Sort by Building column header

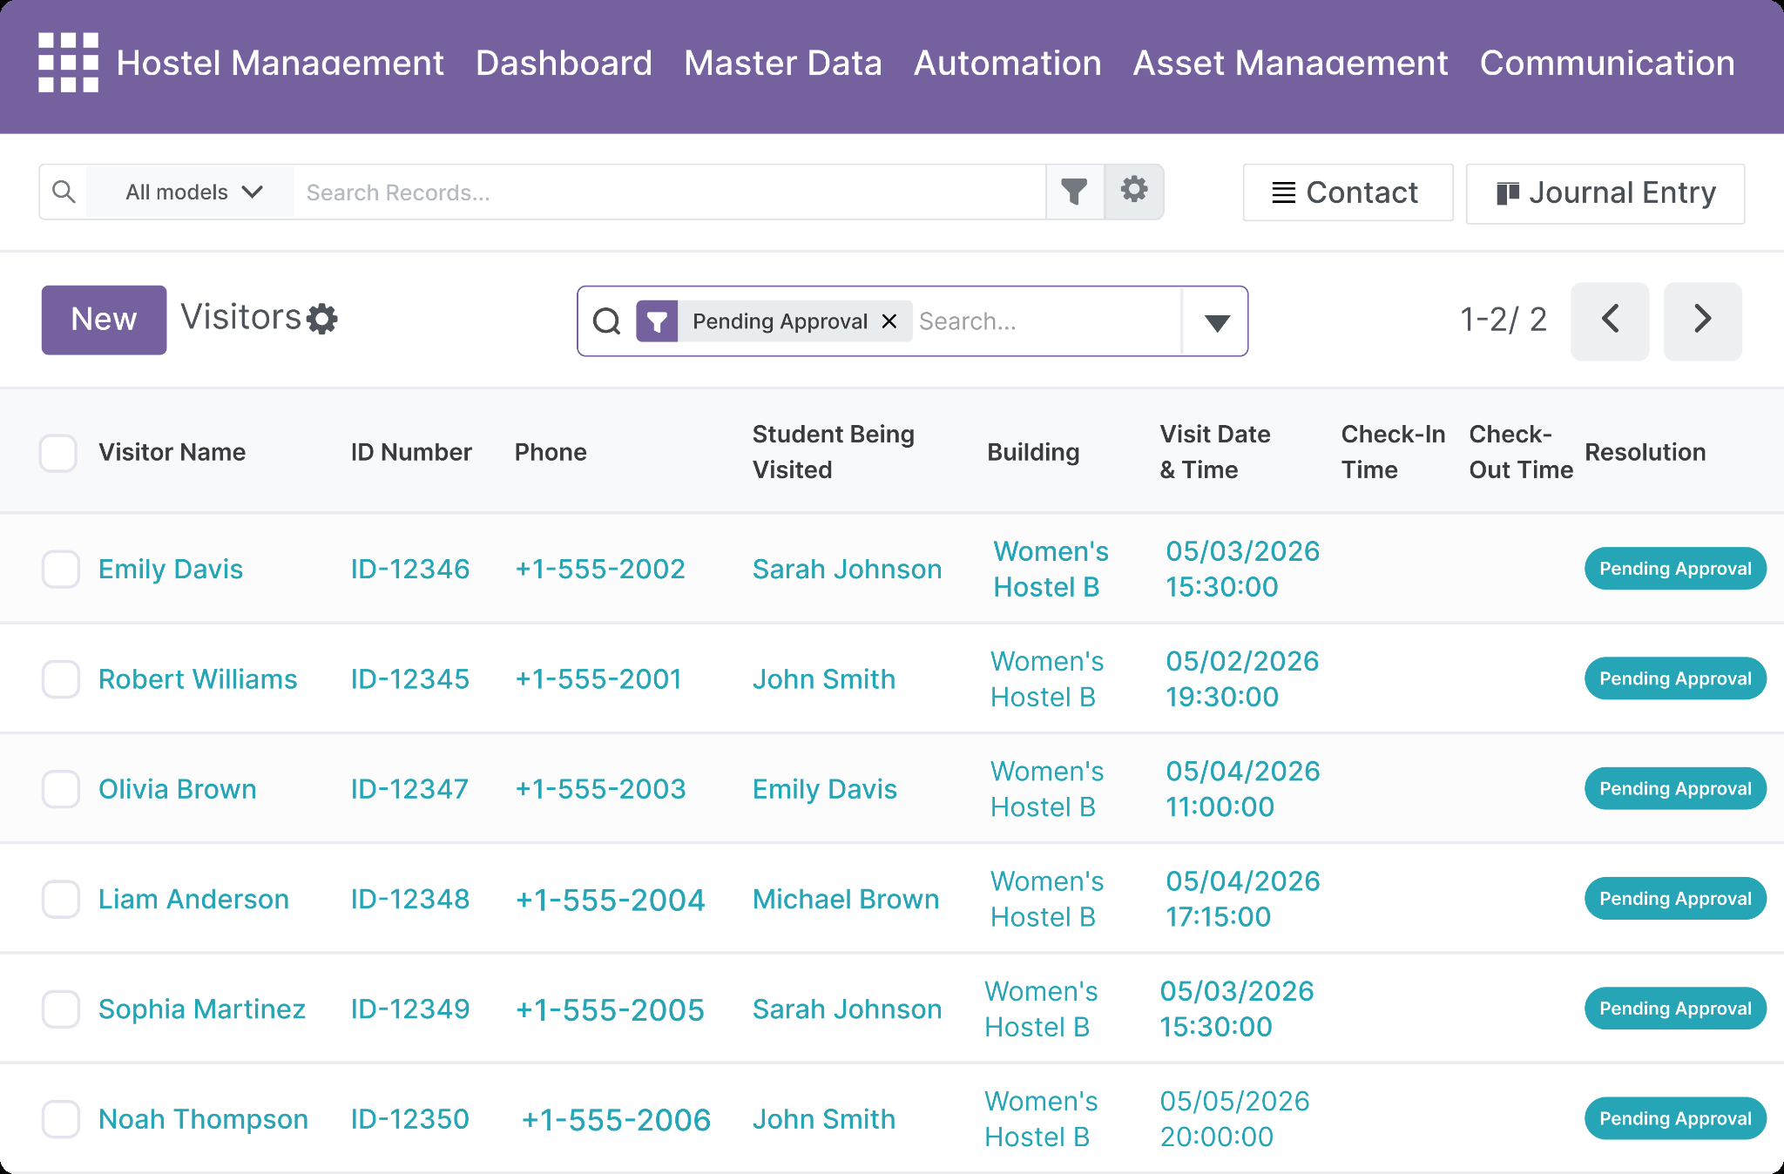tap(1033, 452)
